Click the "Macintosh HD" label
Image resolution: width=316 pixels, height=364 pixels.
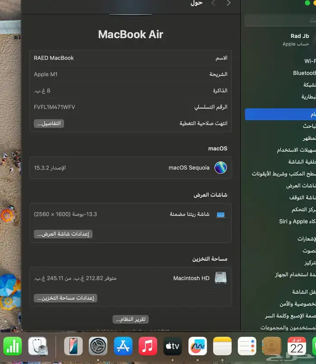click(191, 278)
